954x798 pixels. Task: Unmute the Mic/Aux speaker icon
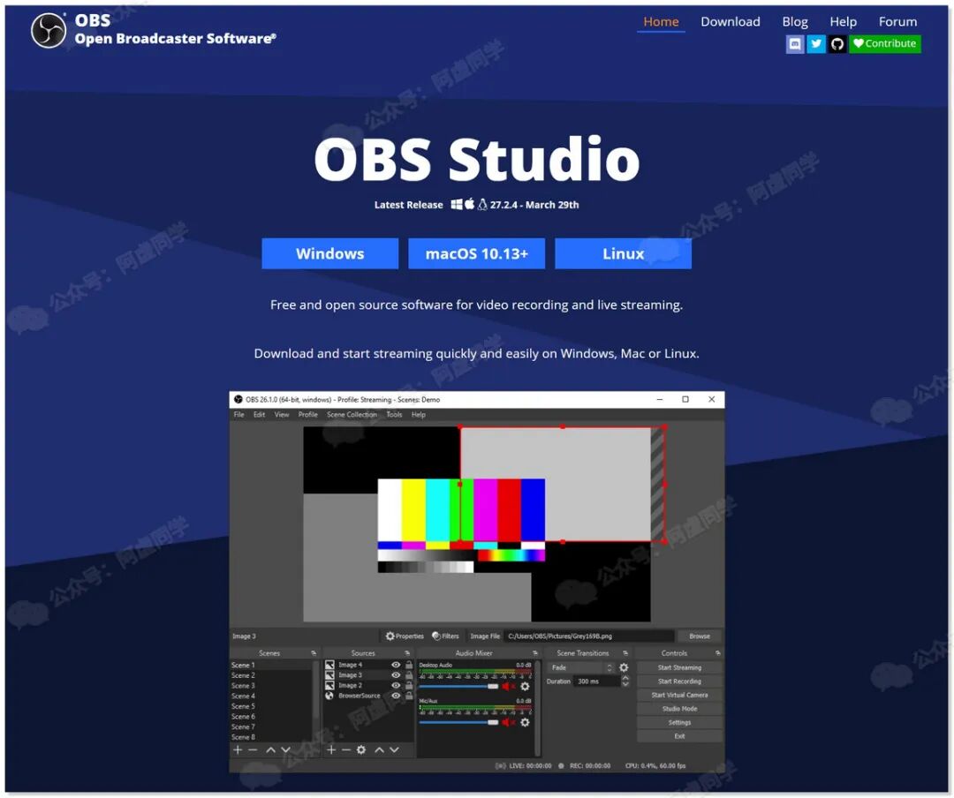pyautogui.click(x=508, y=723)
